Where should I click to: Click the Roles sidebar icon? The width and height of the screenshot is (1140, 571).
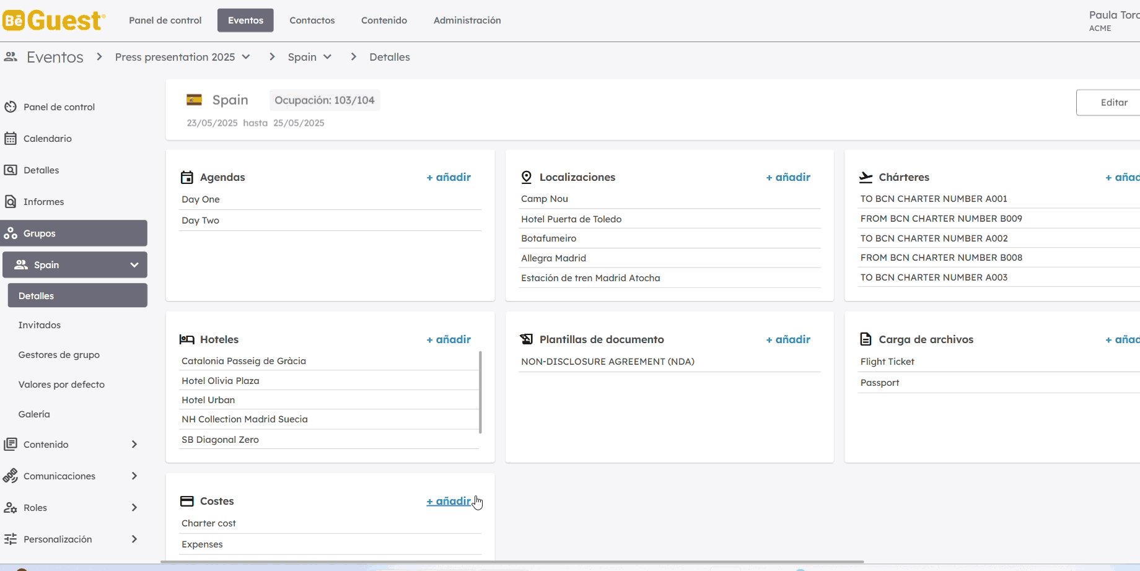(11, 507)
